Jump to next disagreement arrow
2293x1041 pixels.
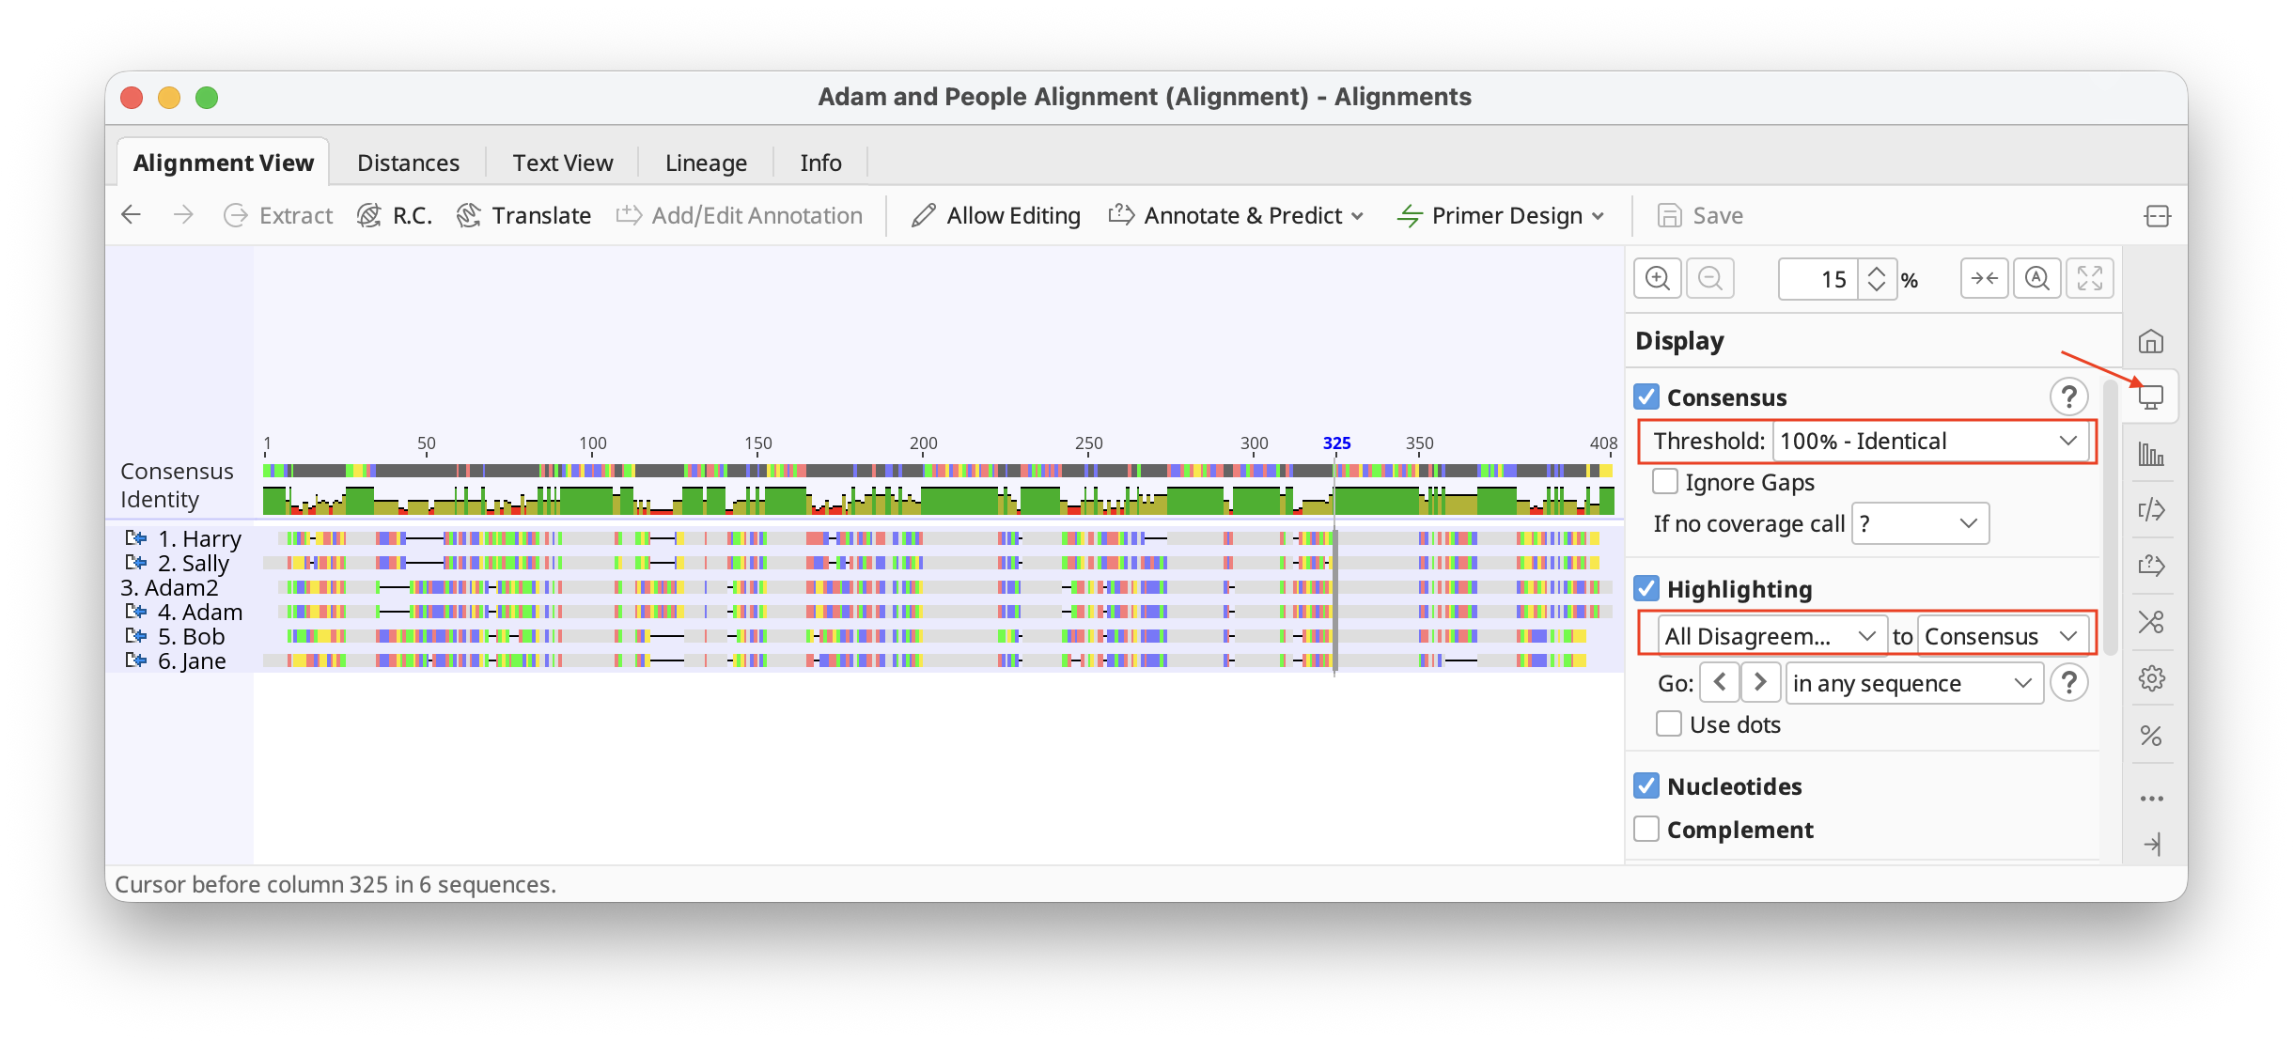tap(1761, 682)
